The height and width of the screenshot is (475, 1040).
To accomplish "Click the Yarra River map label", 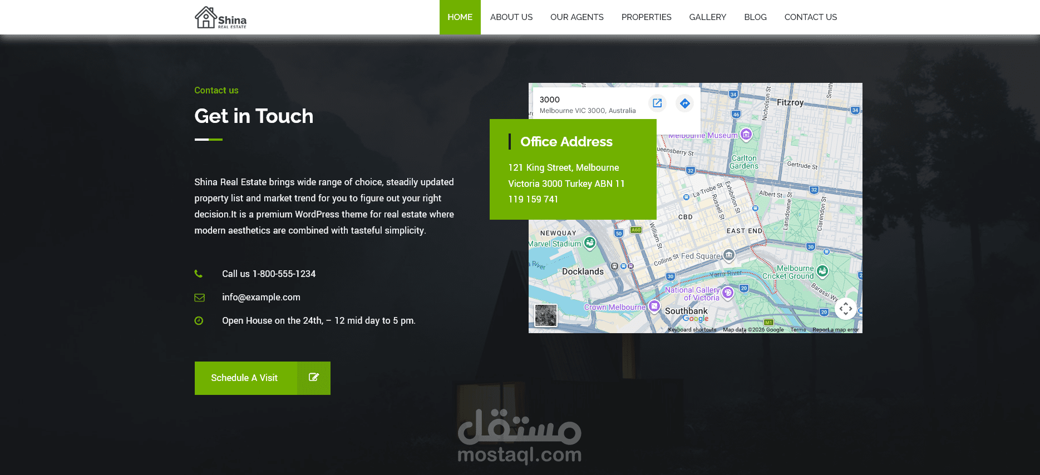I will click(726, 274).
